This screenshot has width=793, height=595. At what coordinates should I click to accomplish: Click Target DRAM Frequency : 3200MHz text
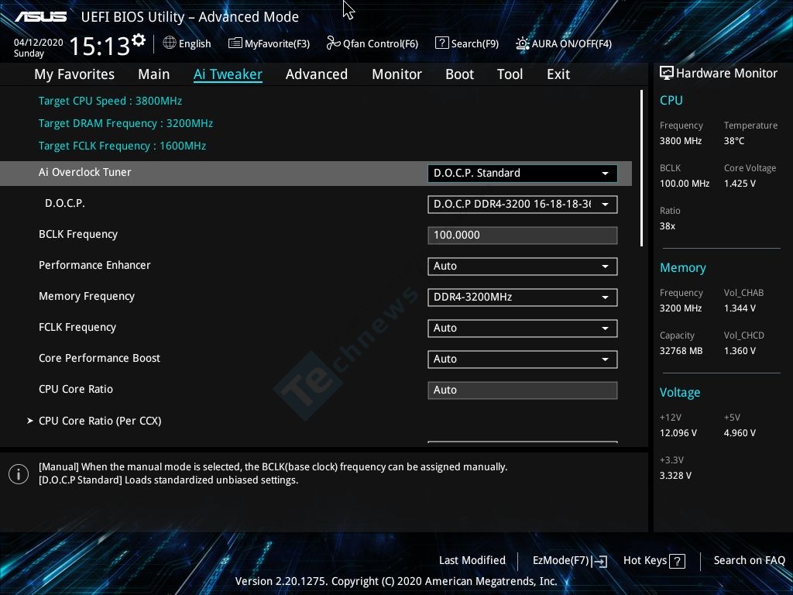pyautogui.click(x=125, y=123)
